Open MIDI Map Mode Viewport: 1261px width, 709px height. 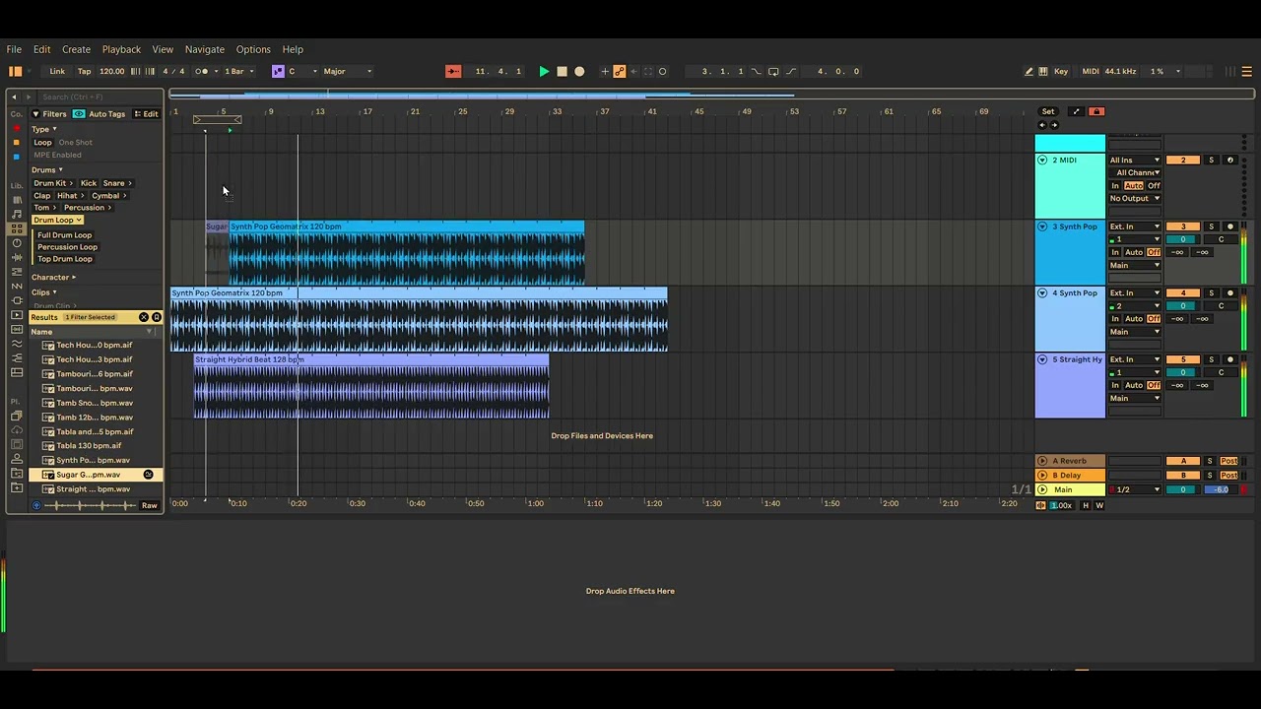tap(1091, 71)
